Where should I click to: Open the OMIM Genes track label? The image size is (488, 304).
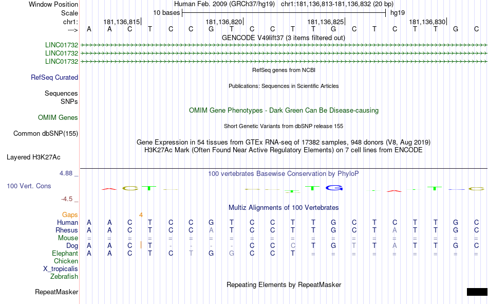coord(58,118)
